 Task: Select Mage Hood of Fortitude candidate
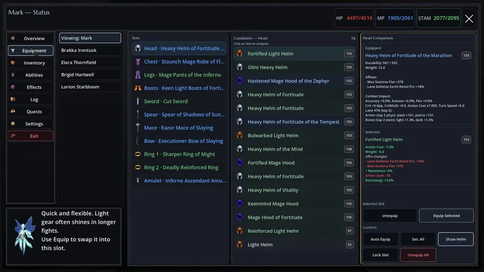tap(294, 217)
